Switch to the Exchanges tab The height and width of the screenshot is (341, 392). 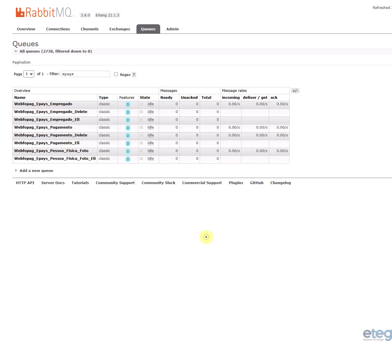tap(120, 29)
